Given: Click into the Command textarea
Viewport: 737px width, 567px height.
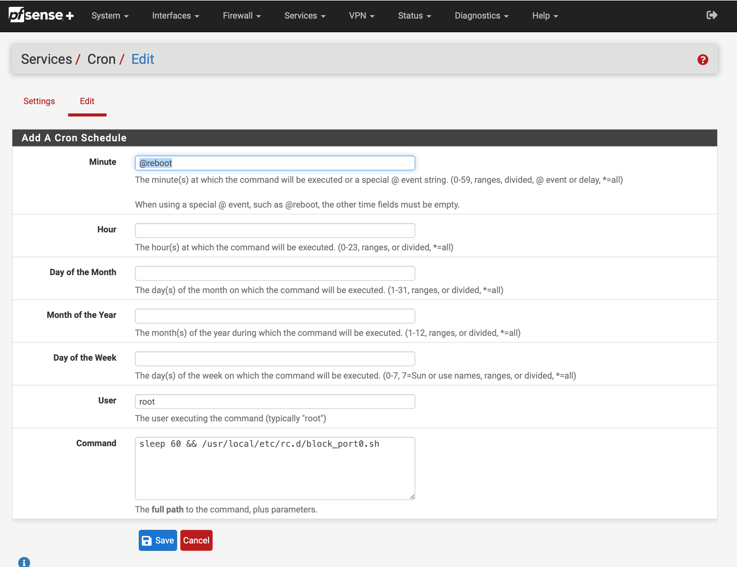Looking at the screenshot, I should (x=275, y=468).
